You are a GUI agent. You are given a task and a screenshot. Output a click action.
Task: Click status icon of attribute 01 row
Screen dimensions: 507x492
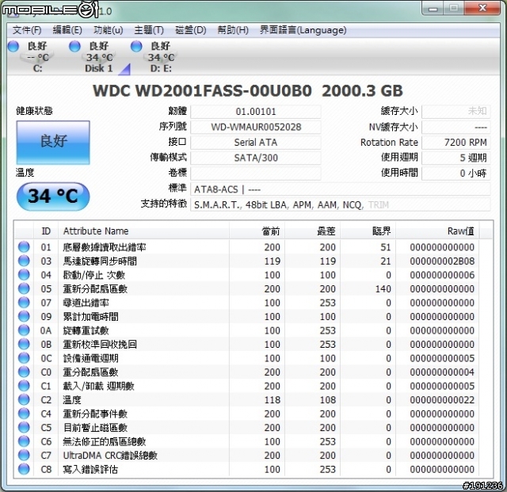click(24, 247)
